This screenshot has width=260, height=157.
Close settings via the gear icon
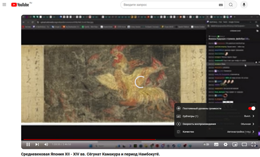tap(225, 144)
